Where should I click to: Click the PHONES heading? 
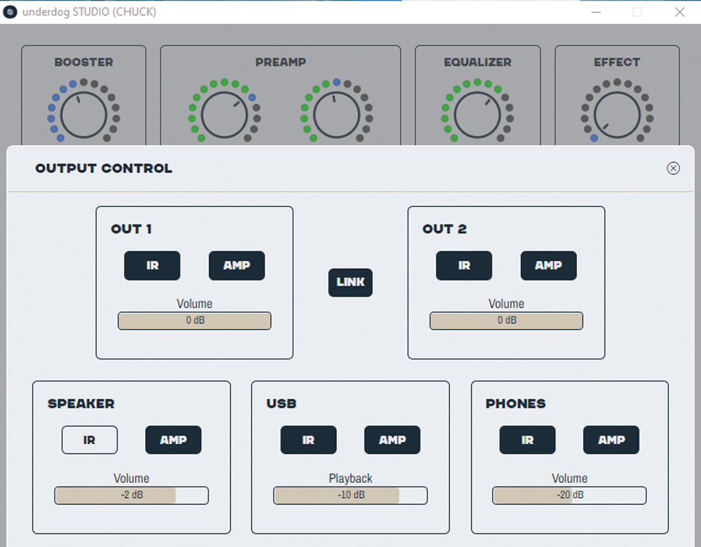click(515, 403)
